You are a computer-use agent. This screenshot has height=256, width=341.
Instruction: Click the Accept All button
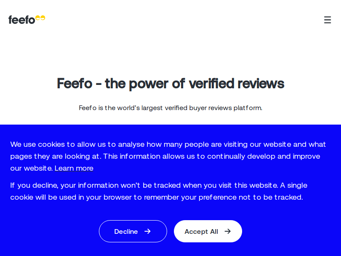click(x=208, y=231)
